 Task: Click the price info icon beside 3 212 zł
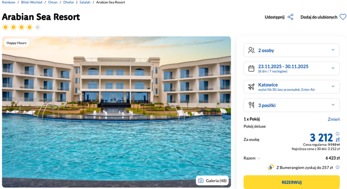click(338, 134)
